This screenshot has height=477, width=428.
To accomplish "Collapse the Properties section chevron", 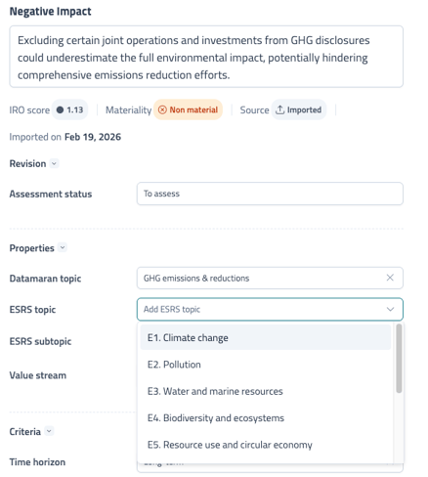I will [x=63, y=247].
